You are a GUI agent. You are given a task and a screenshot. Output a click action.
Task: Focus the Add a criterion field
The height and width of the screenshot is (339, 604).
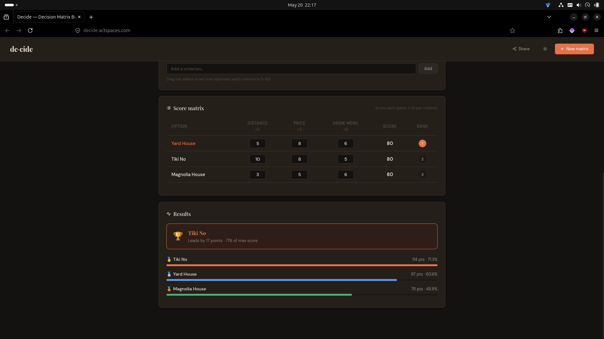(291, 69)
